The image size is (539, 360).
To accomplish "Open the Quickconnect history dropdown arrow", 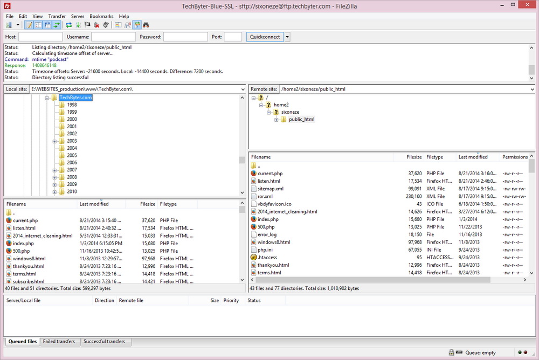I will (x=287, y=37).
